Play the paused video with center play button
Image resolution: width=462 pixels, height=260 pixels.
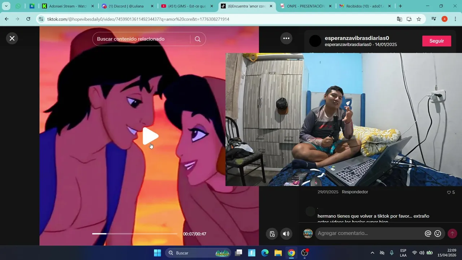point(150,136)
